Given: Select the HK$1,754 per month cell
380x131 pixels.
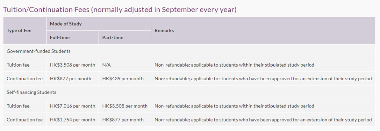Looking at the screenshot, I should (x=72, y=120).
